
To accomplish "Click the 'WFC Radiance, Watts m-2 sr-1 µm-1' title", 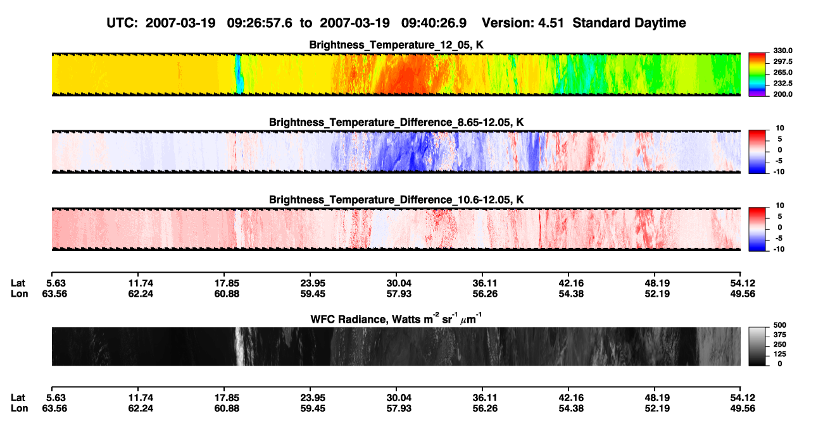I will [396, 318].
